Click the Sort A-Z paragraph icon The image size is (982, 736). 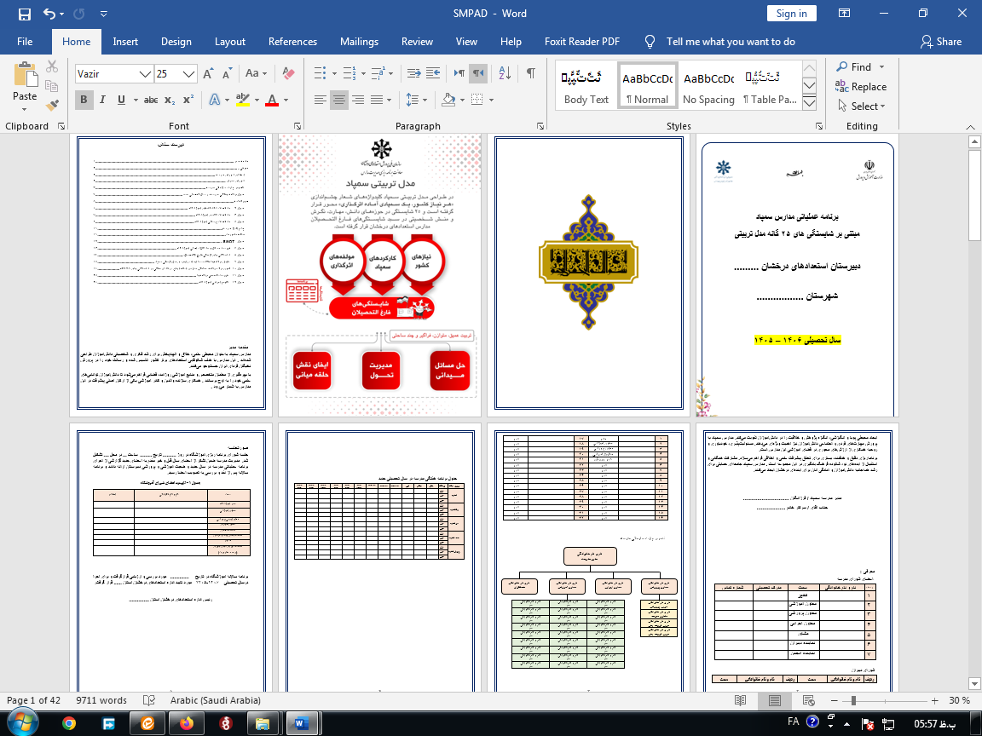(505, 73)
